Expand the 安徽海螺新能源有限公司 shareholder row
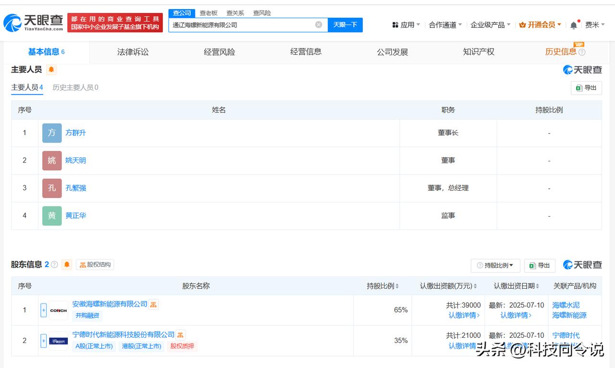Viewport: 615px width, 368px height. (44, 310)
